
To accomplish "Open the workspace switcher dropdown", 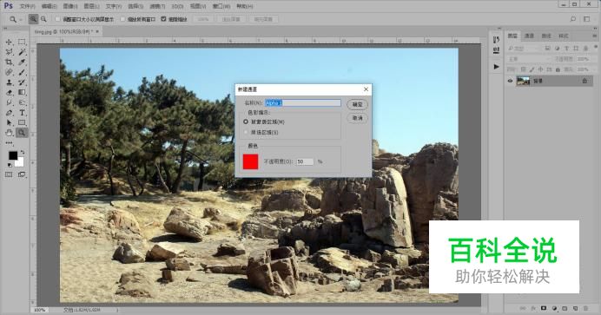I will coord(587,19).
